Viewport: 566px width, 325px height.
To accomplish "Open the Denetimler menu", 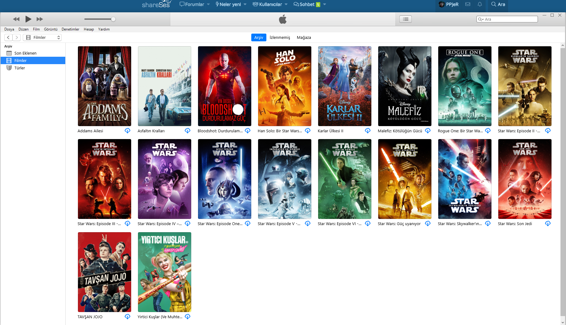I will pos(71,29).
